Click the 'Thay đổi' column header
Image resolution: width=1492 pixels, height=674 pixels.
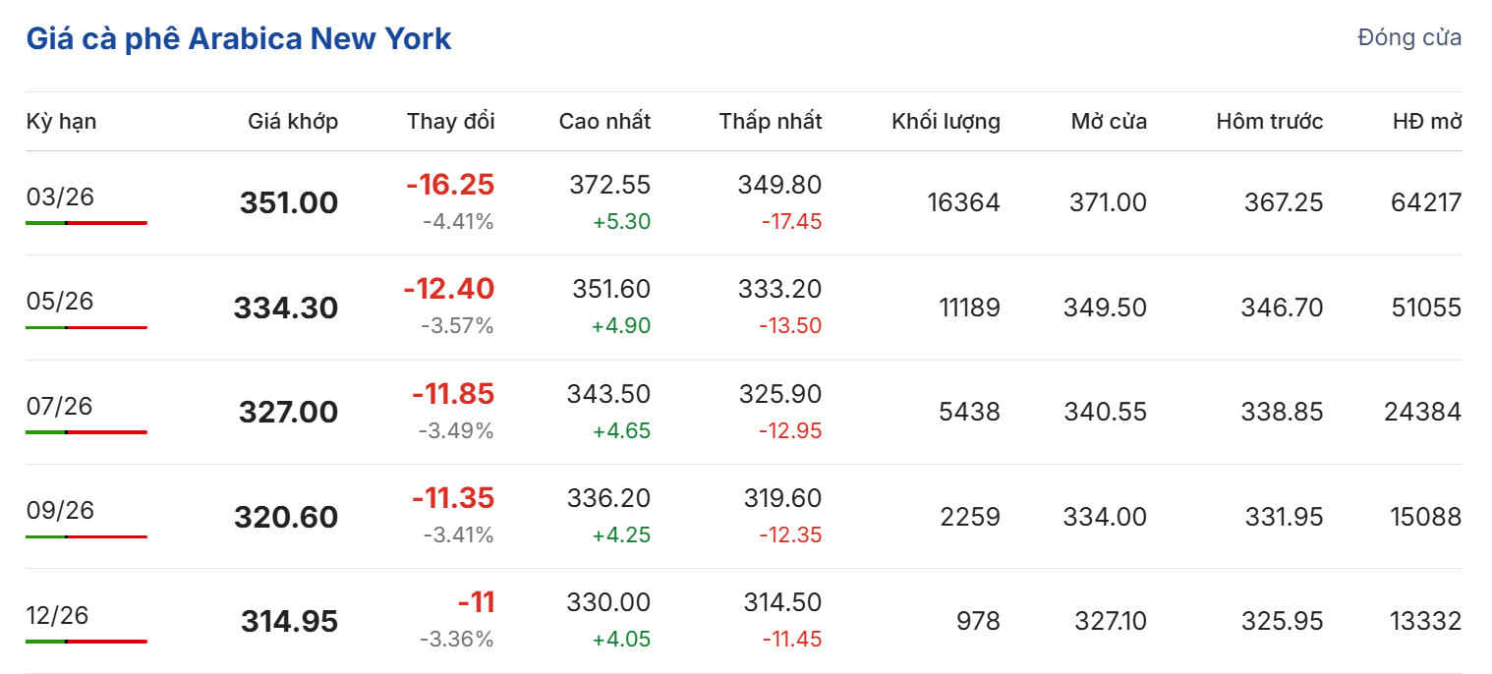(451, 122)
